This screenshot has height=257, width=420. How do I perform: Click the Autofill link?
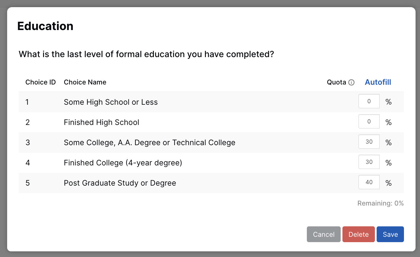[378, 82]
